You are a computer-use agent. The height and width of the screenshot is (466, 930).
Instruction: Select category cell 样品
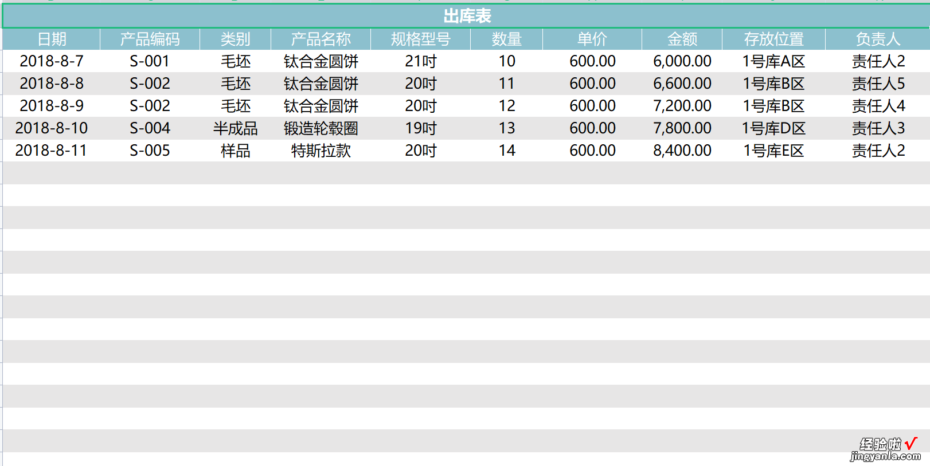tap(235, 151)
